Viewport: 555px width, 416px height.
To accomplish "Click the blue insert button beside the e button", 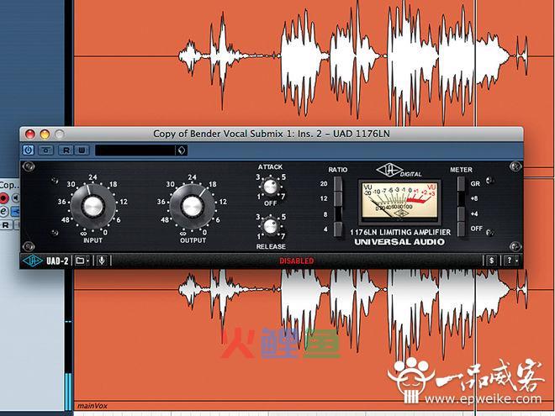I will (16, 212).
